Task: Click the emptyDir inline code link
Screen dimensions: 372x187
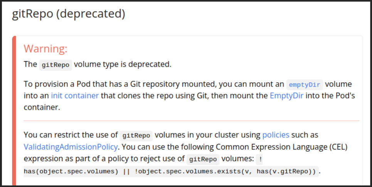Action: click(305, 85)
